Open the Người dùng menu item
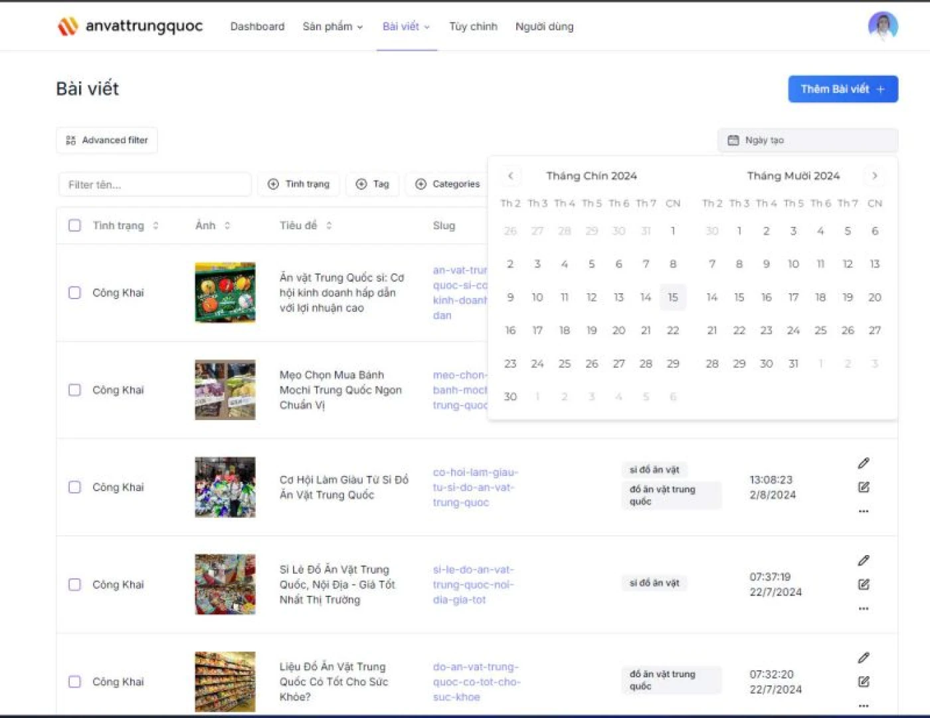The image size is (930, 718). [544, 27]
